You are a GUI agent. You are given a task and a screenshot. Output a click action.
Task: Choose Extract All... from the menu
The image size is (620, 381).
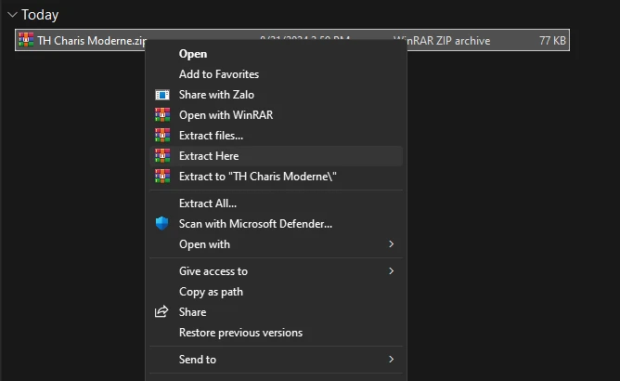[208, 204]
